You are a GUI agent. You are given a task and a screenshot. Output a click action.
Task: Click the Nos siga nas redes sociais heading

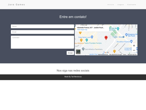pyautogui.click(x=73, y=71)
